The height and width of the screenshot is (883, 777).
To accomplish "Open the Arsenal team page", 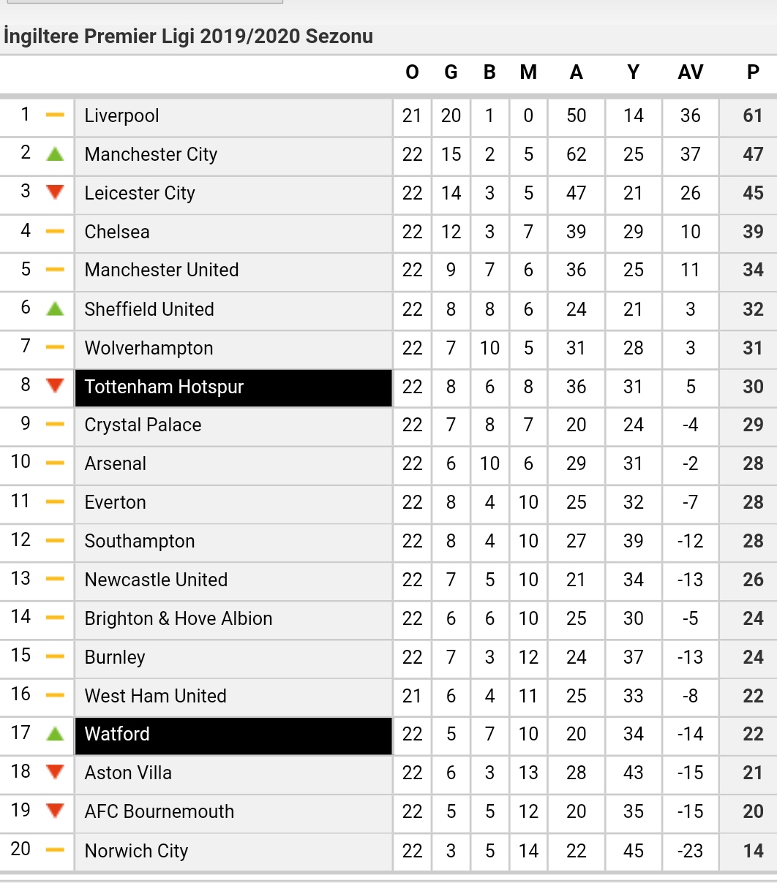I will coord(116,463).
